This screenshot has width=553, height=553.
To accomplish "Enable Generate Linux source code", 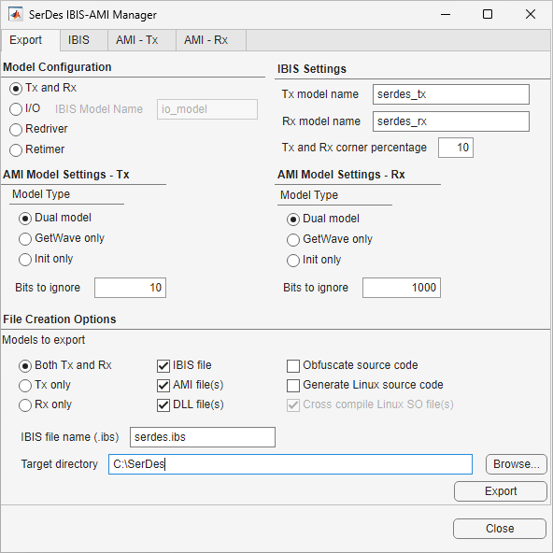I will (x=293, y=386).
